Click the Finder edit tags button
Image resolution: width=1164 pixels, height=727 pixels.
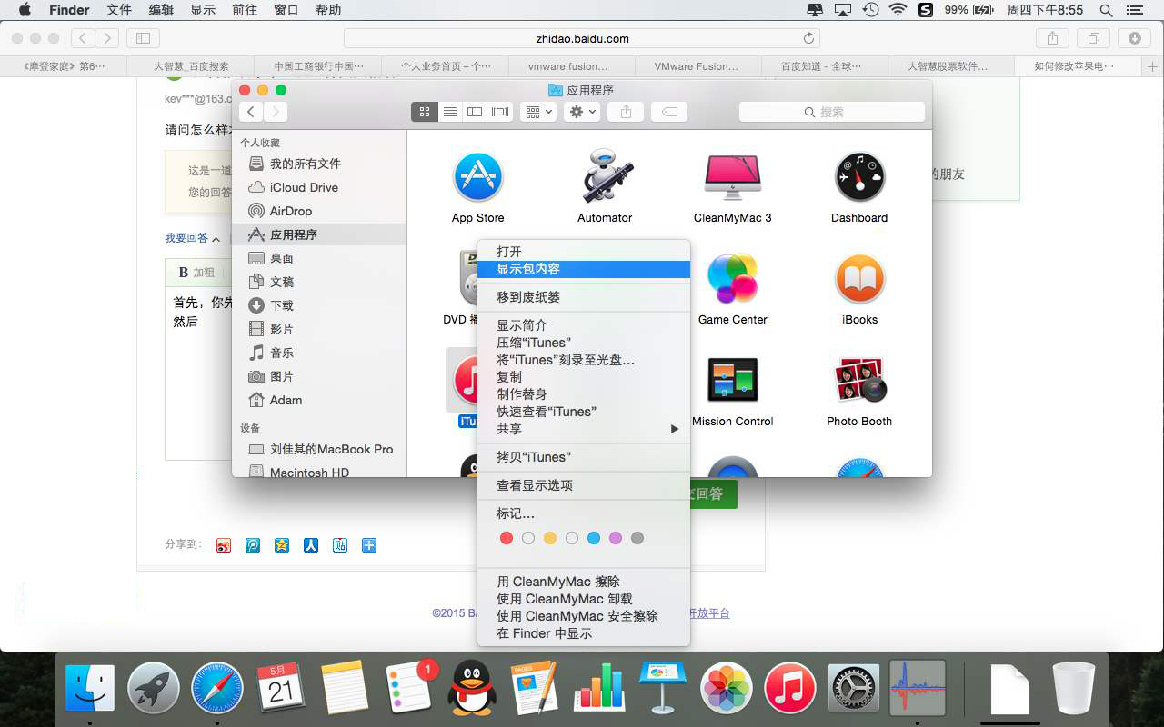coord(669,112)
